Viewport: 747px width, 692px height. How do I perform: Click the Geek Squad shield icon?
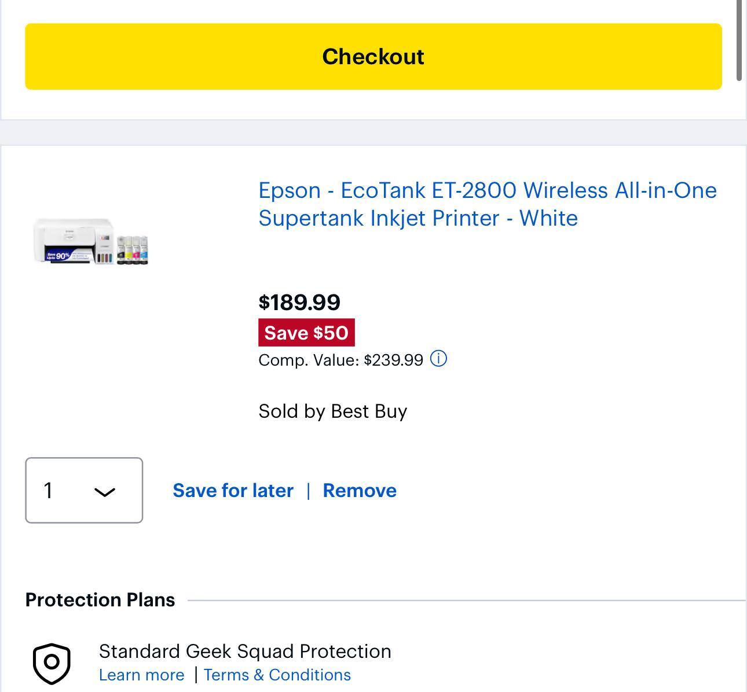[x=52, y=662]
